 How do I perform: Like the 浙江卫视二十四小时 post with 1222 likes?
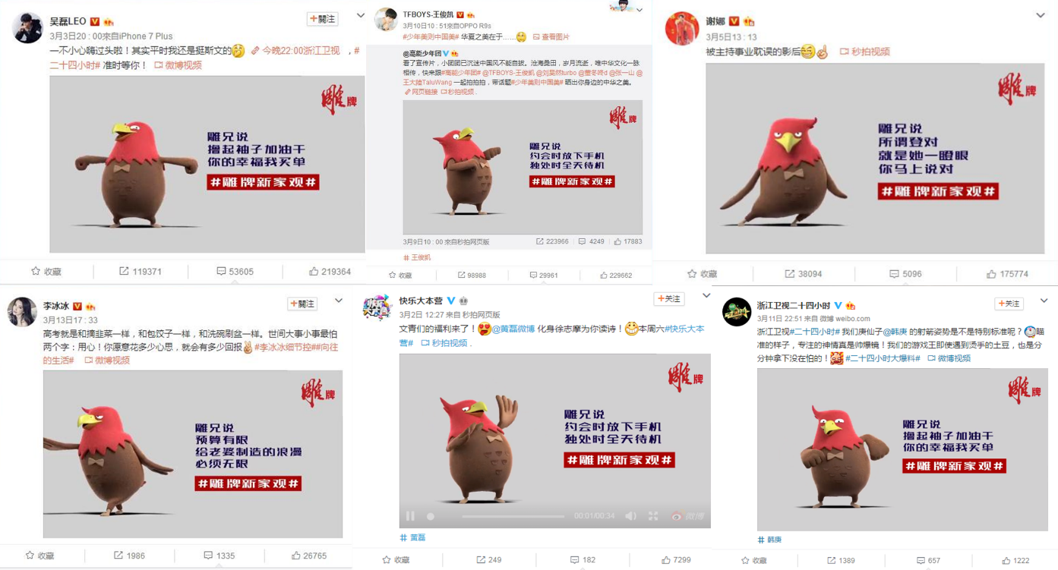point(1015,560)
